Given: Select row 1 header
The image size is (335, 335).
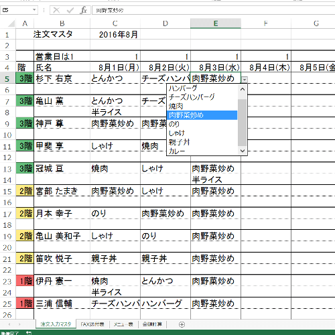Looking at the screenshot, I should click(x=7, y=35).
